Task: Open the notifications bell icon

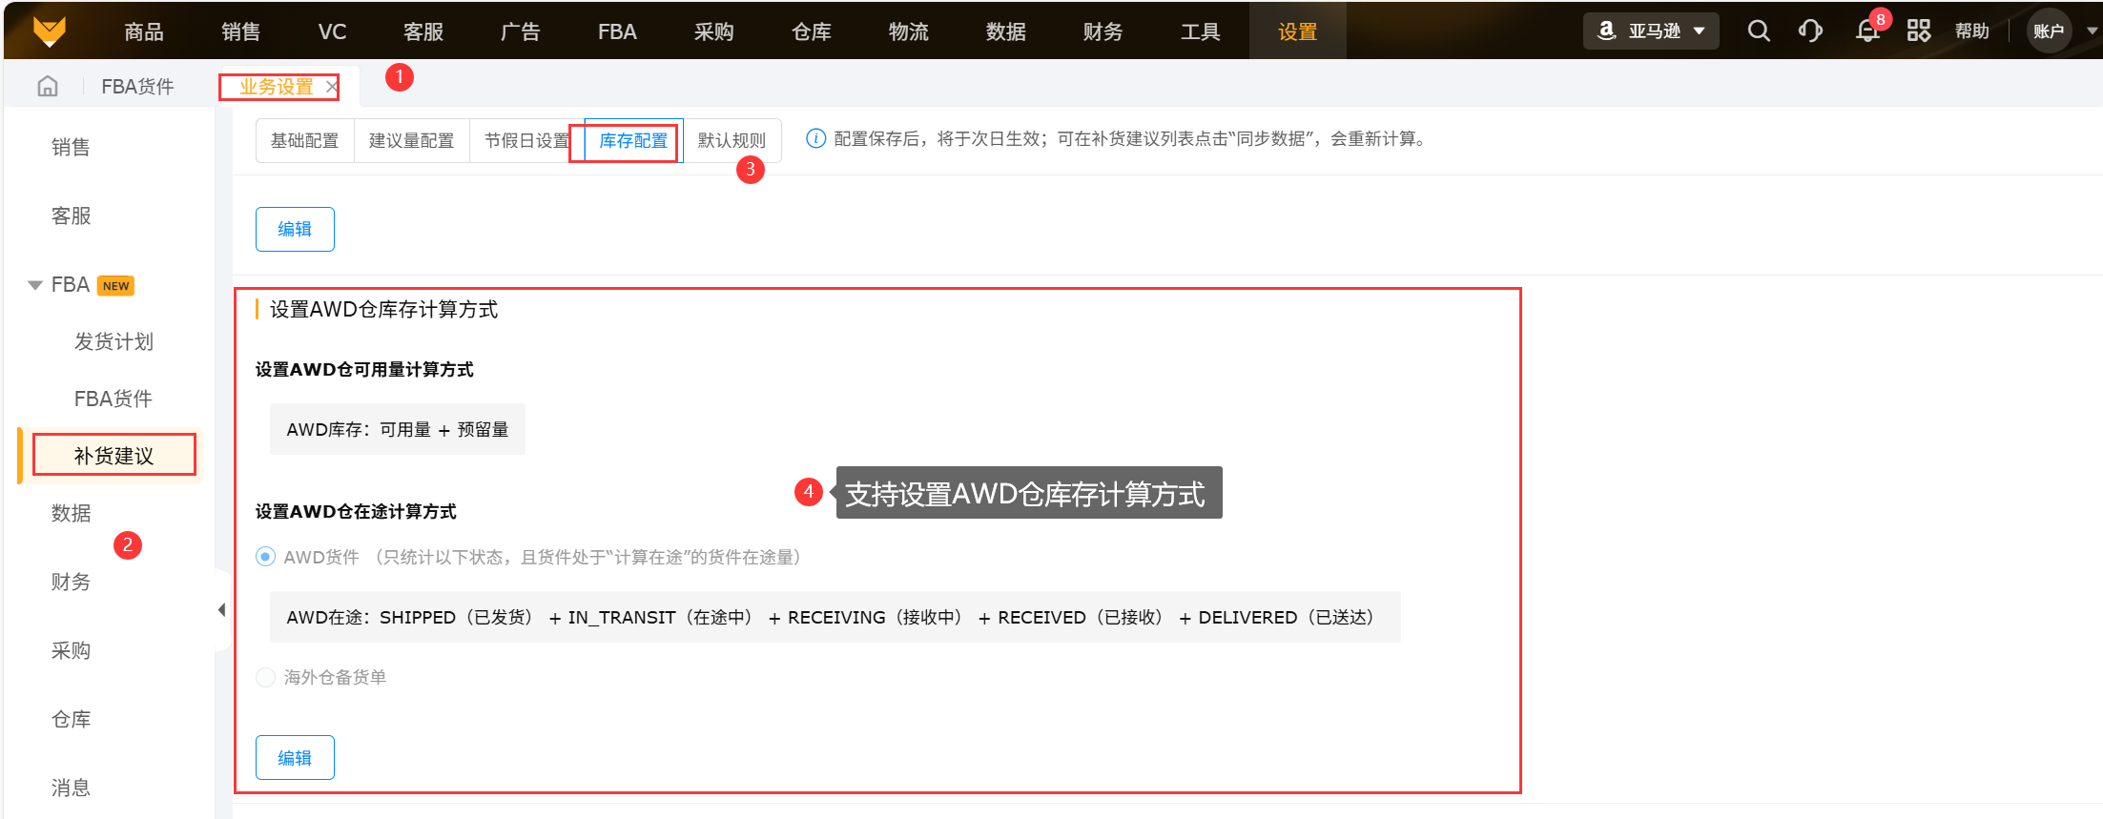Action: point(1867,31)
